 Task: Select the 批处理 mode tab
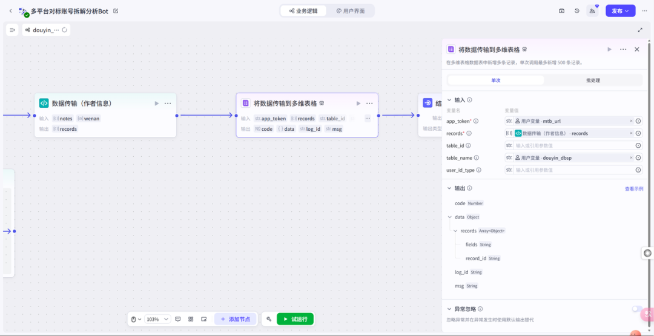[593, 80]
